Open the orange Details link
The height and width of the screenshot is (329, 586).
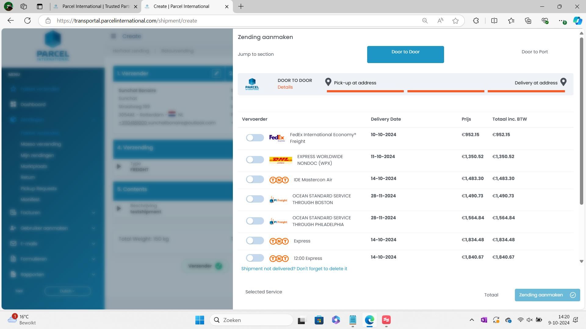tap(285, 87)
